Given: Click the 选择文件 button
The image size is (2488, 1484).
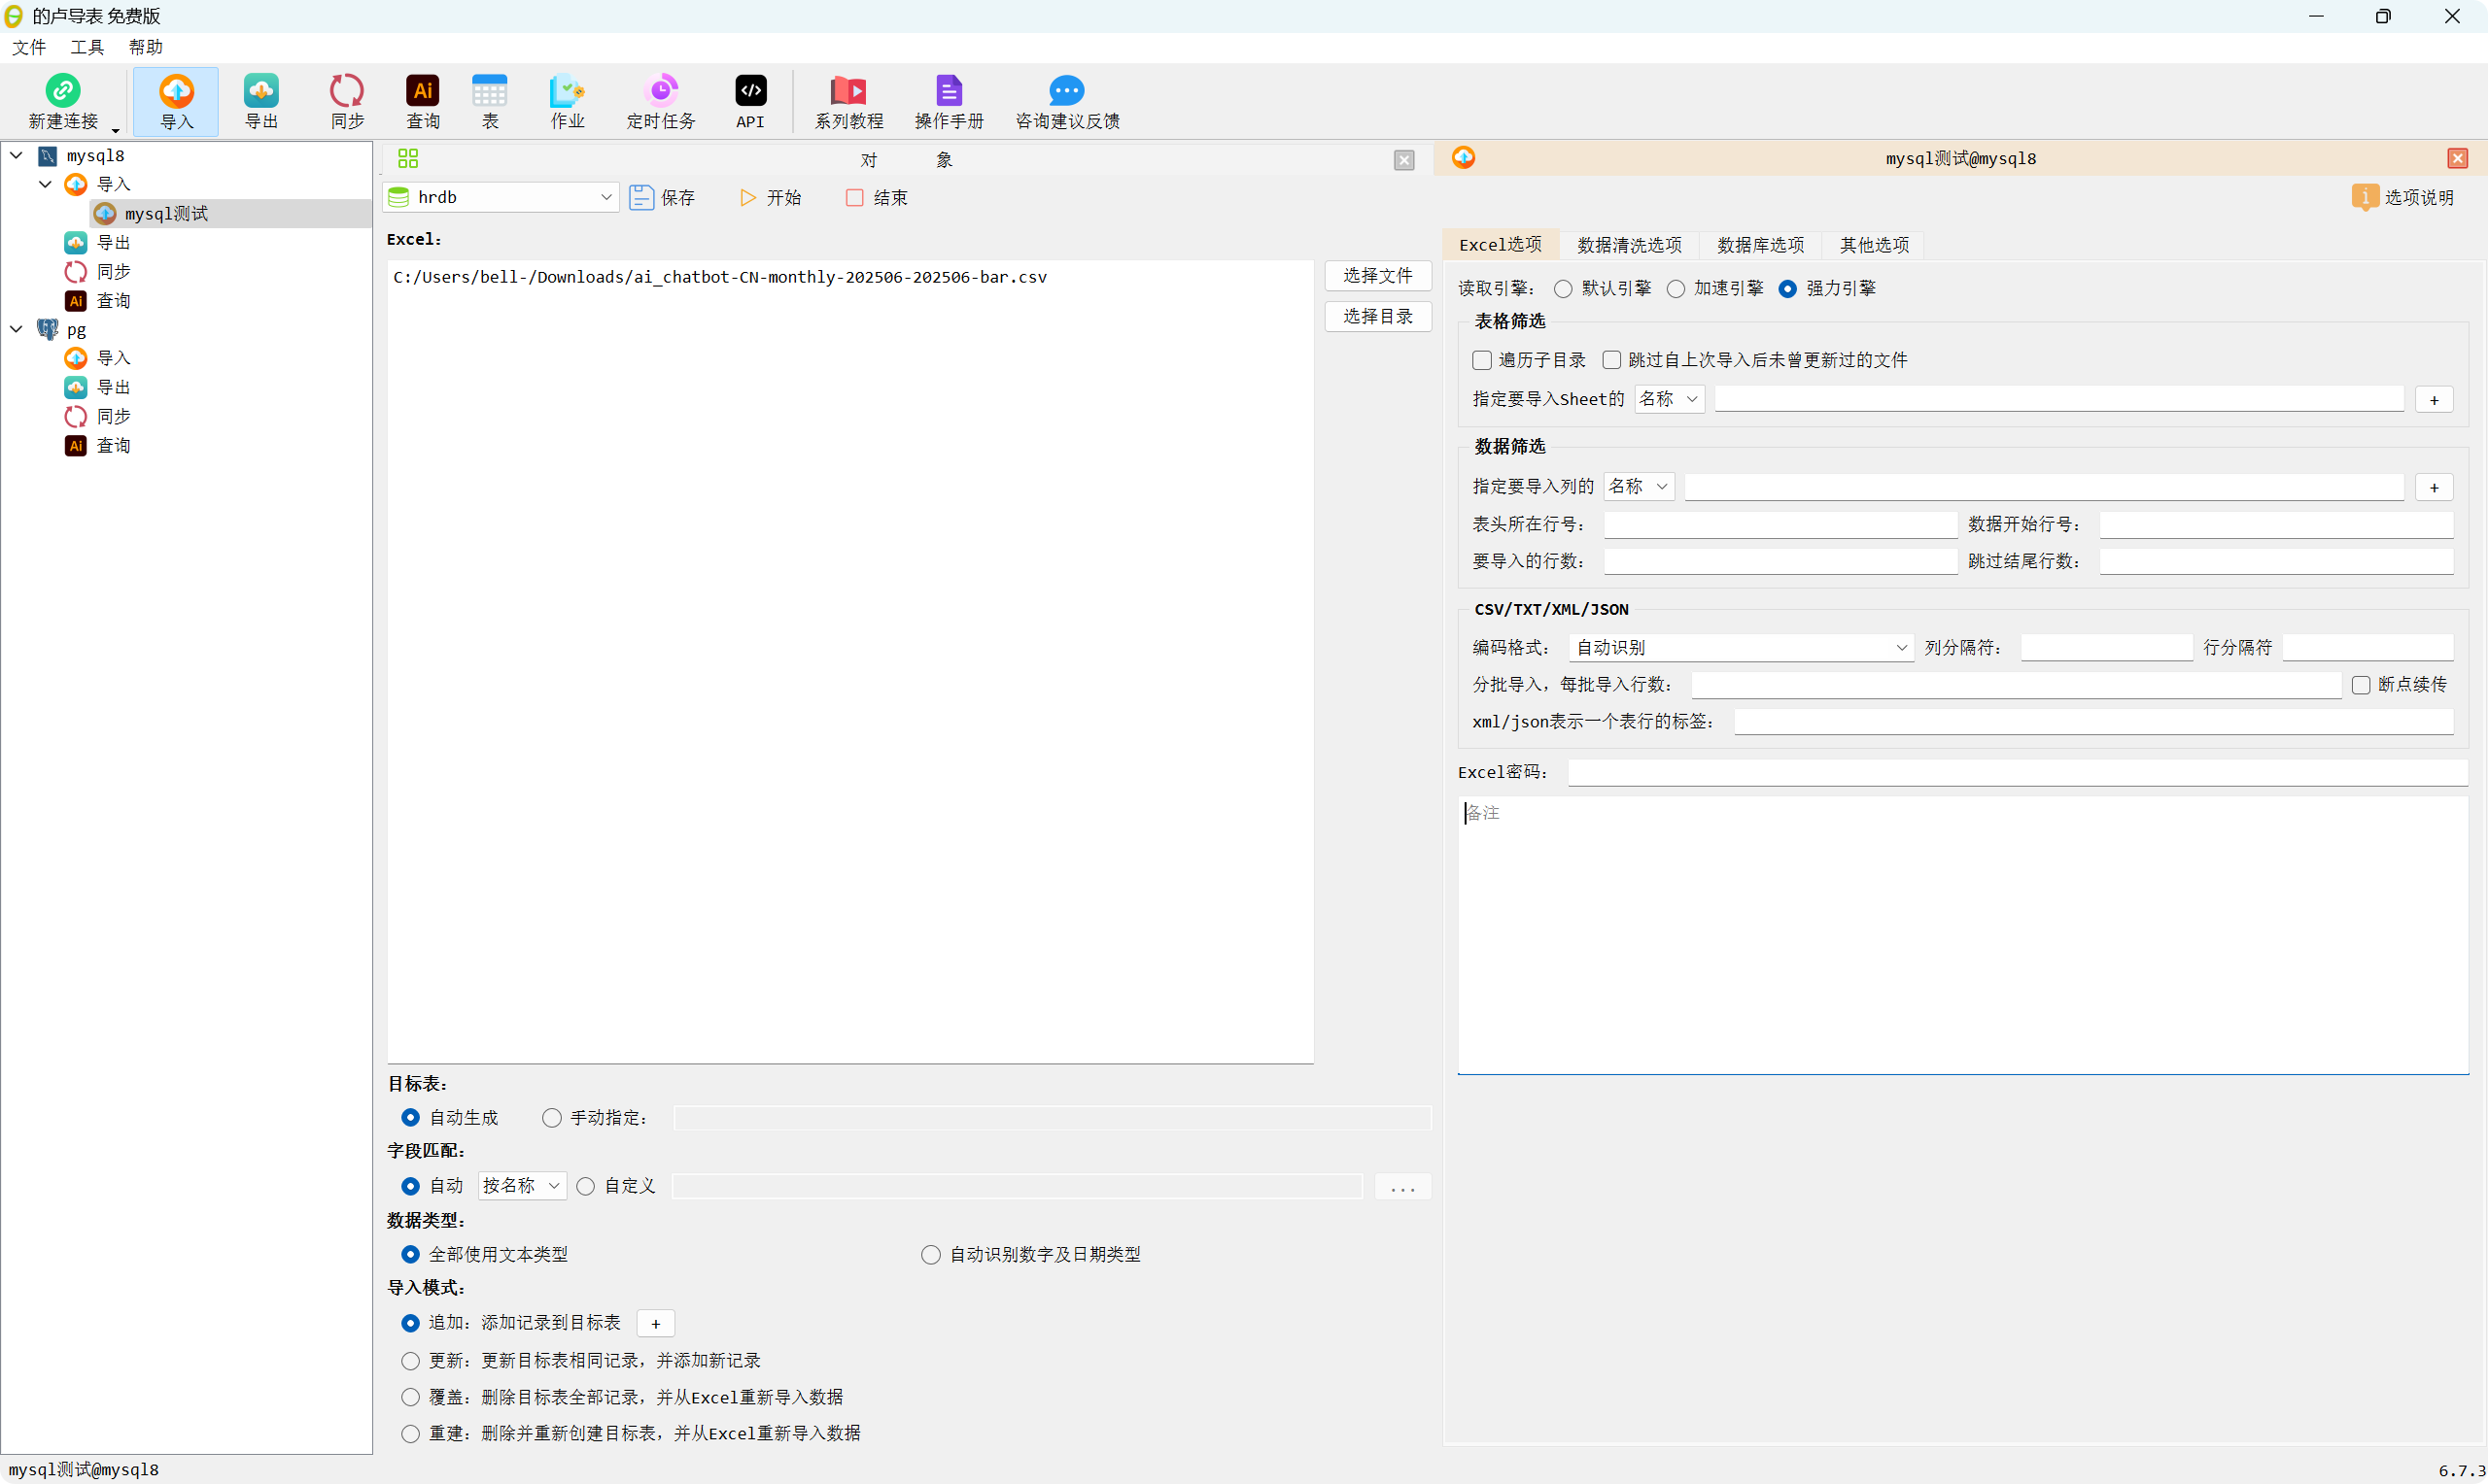Looking at the screenshot, I should coord(1377,276).
